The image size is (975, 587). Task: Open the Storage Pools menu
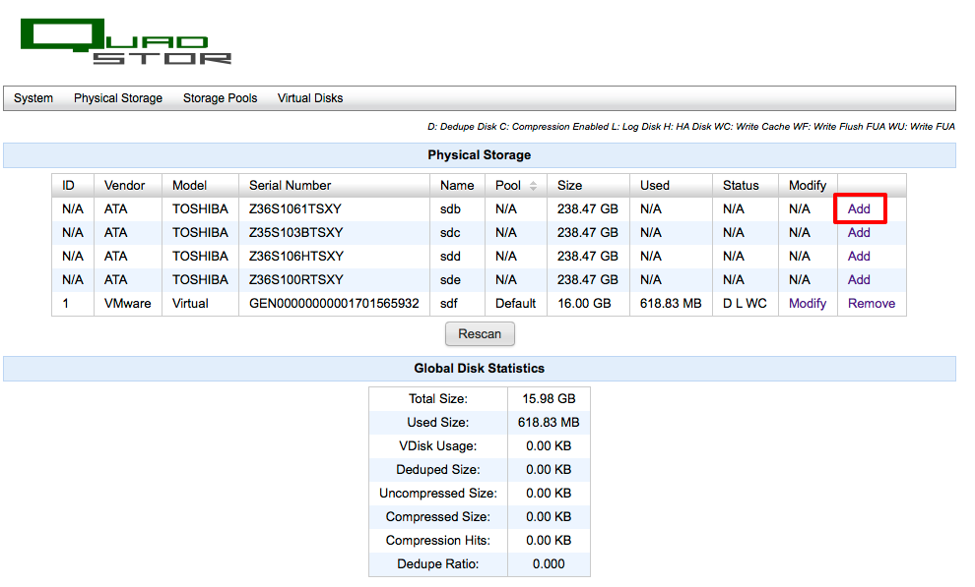coord(221,98)
